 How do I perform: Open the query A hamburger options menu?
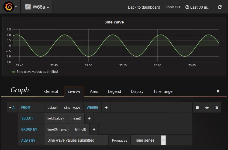click(197, 108)
